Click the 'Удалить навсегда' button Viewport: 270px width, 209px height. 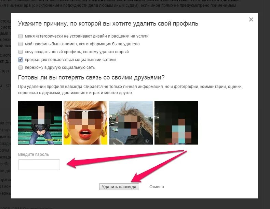pos(119,187)
